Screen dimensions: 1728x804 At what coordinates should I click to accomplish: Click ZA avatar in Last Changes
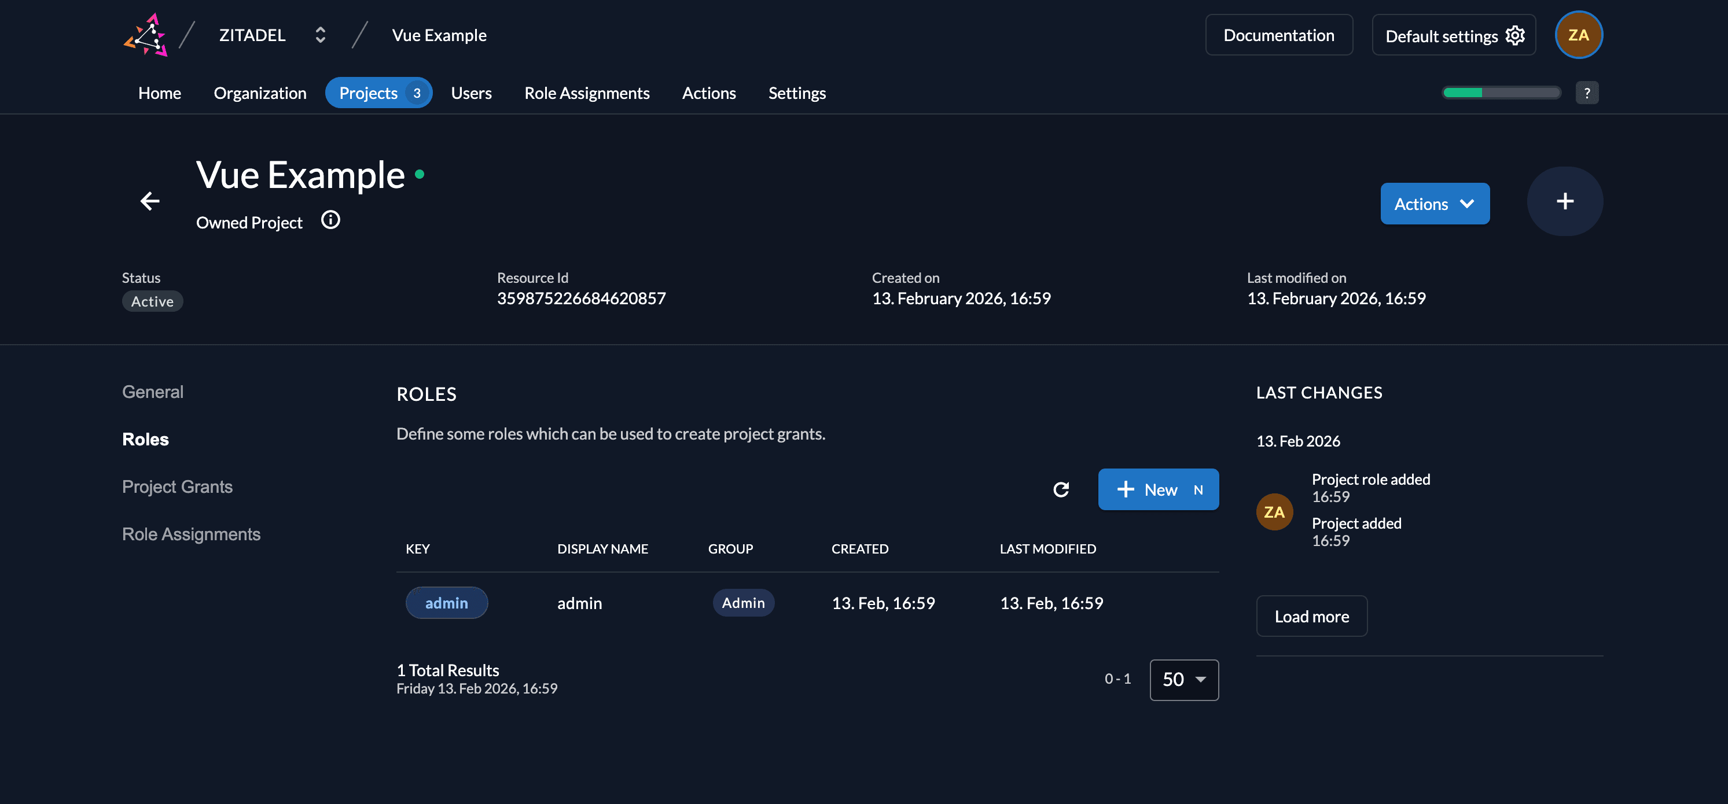pyautogui.click(x=1274, y=512)
